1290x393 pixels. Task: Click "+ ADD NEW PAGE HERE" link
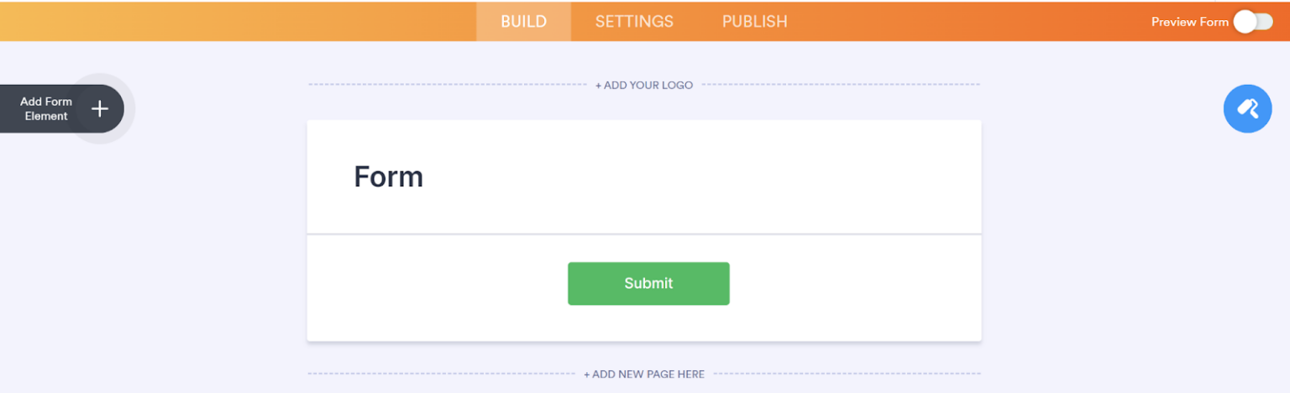click(644, 374)
